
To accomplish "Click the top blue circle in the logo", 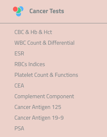I will tap(22, 8).
